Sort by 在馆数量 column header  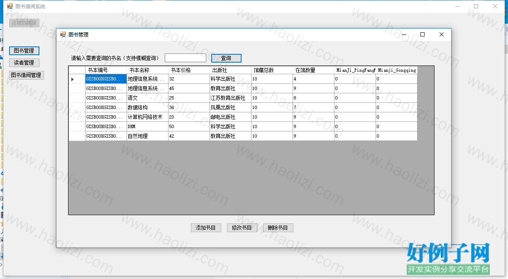[313, 70]
